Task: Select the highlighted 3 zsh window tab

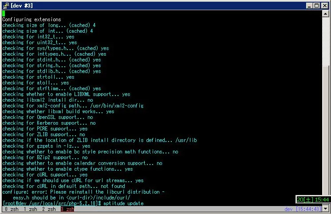Action: click(x=67, y=209)
